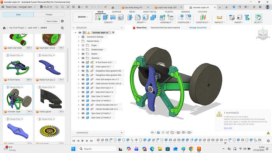The height and width of the screenshot is (153, 272).
Task: Play the timeline
Action: pyautogui.click(x=82, y=141)
